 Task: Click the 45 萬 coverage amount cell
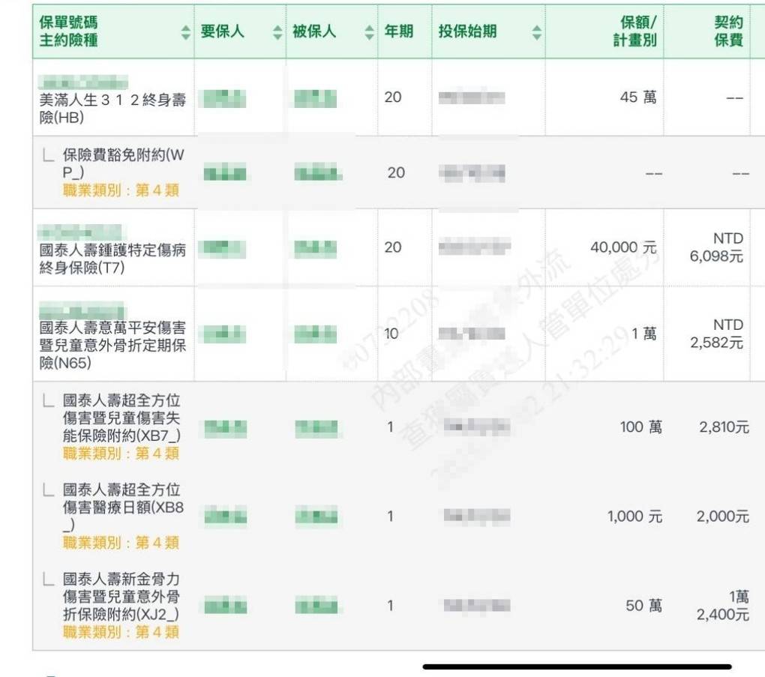637,97
